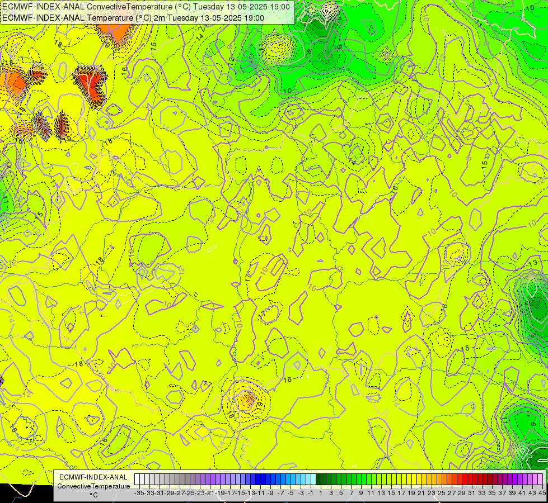Click the 31 value on the legend scale

point(472,493)
